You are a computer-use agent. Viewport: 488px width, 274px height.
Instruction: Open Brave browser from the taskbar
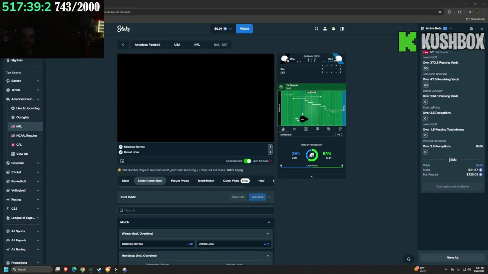66,269
